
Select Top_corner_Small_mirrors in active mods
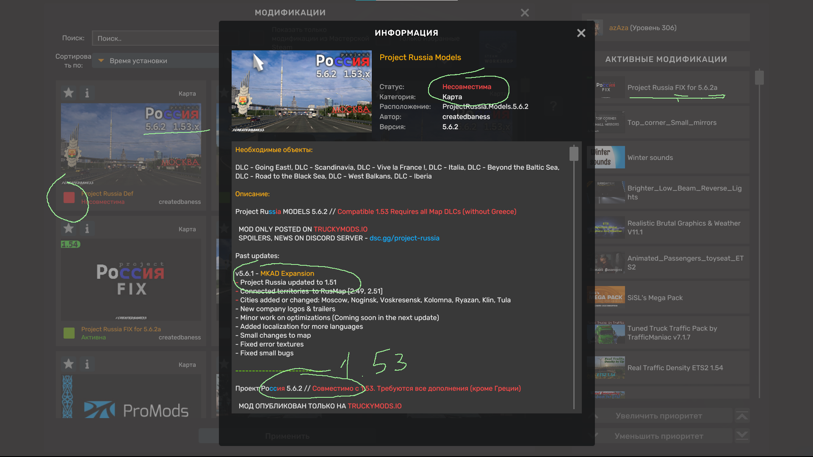tap(668, 123)
